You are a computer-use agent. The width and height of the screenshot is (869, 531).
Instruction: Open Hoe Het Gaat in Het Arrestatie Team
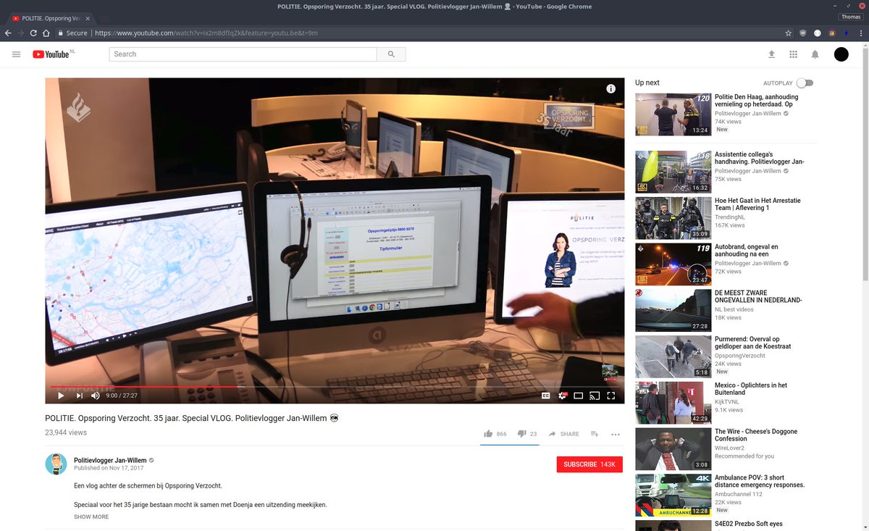(757, 204)
